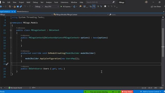Open the PBlogs project navigation dropdown

click(x=26, y=14)
